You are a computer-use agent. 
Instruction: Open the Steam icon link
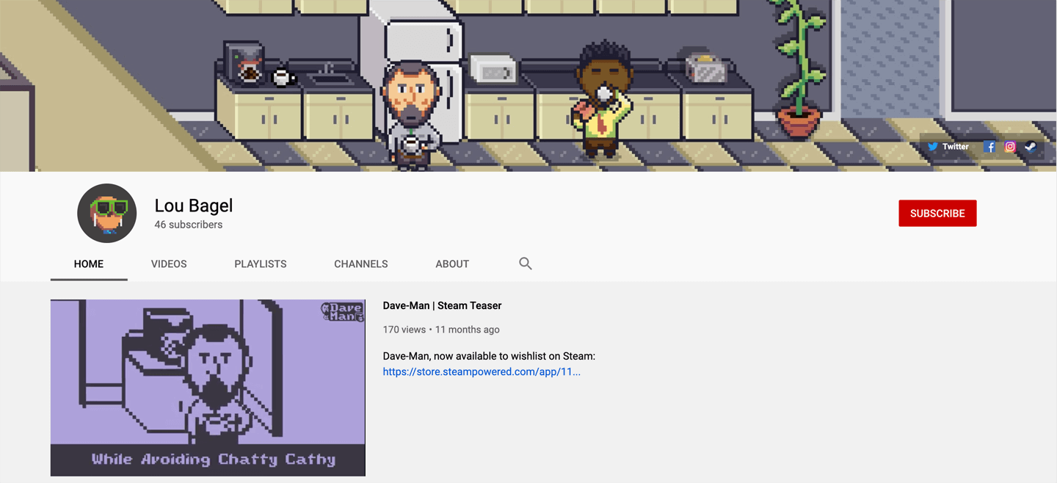[1031, 147]
